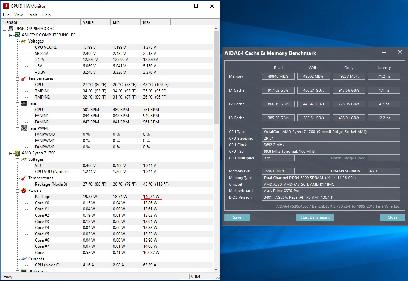This screenshot has width=408, height=281.
Task: Click Start Benchmark in AIDA64
Action: click(x=315, y=217)
